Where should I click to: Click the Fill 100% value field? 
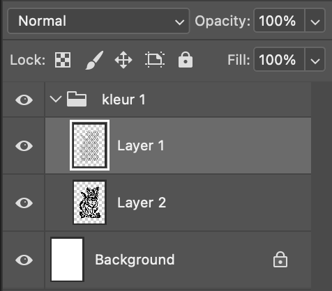click(279, 60)
